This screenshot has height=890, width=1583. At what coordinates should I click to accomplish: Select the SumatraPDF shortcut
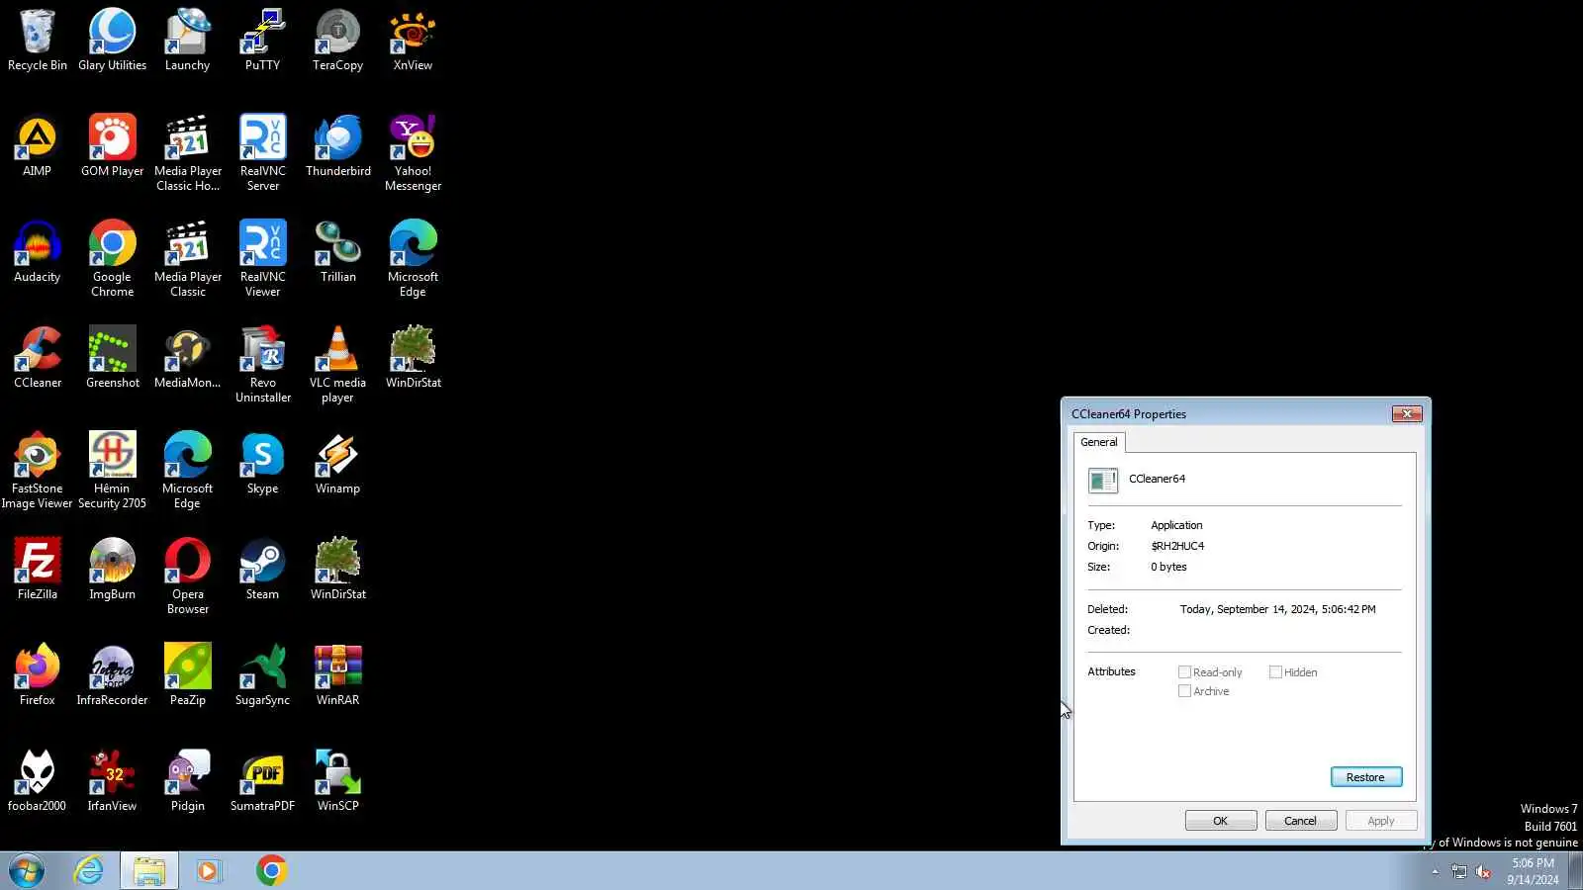pos(262,782)
